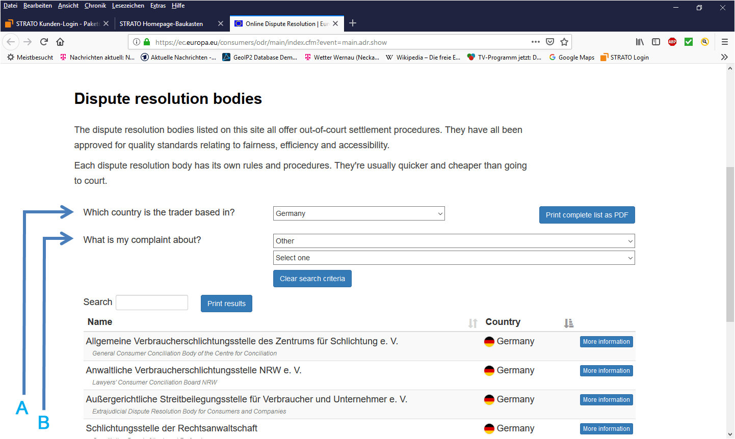
Task: Open the trader country dropdown showing Germany
Action: [359, 213]
